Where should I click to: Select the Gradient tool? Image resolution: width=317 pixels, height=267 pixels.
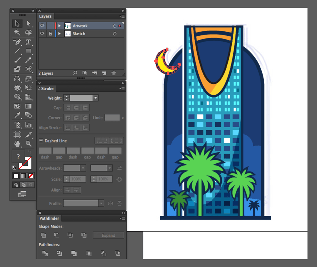pos(28,106)
